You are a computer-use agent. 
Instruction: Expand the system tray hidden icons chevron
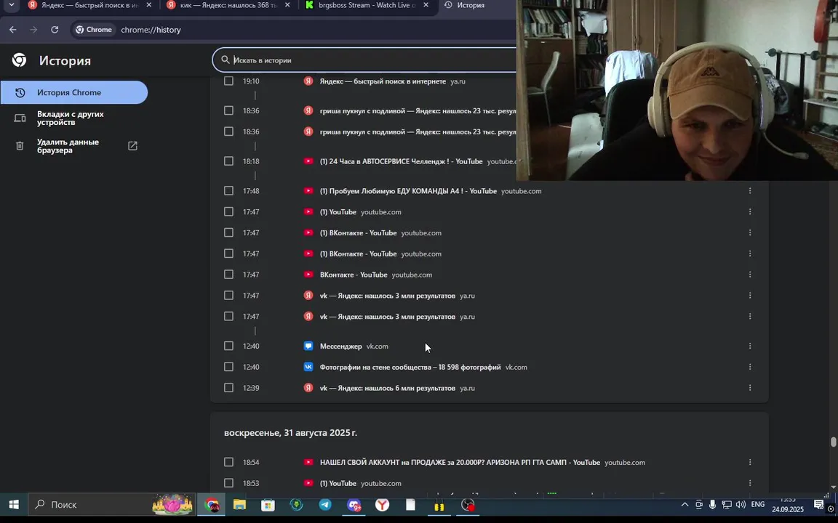click(x=685, y=504)
